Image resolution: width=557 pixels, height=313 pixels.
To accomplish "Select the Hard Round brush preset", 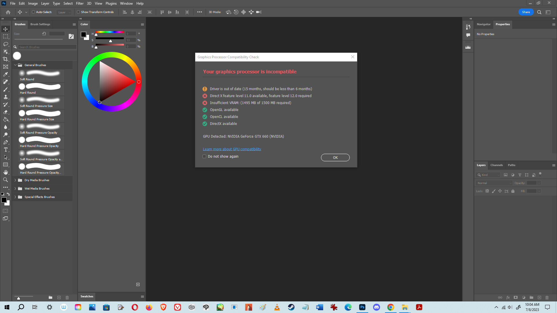I will (41, 89).
